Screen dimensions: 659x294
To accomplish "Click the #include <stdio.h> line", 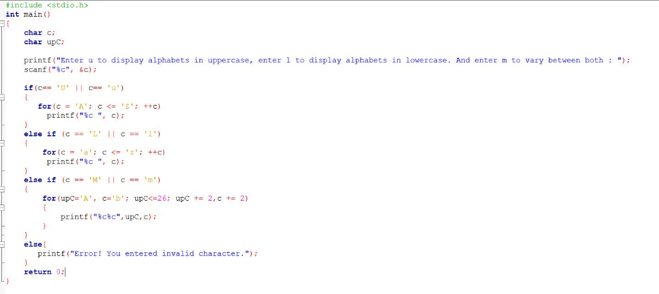I will tap(47, 5).
